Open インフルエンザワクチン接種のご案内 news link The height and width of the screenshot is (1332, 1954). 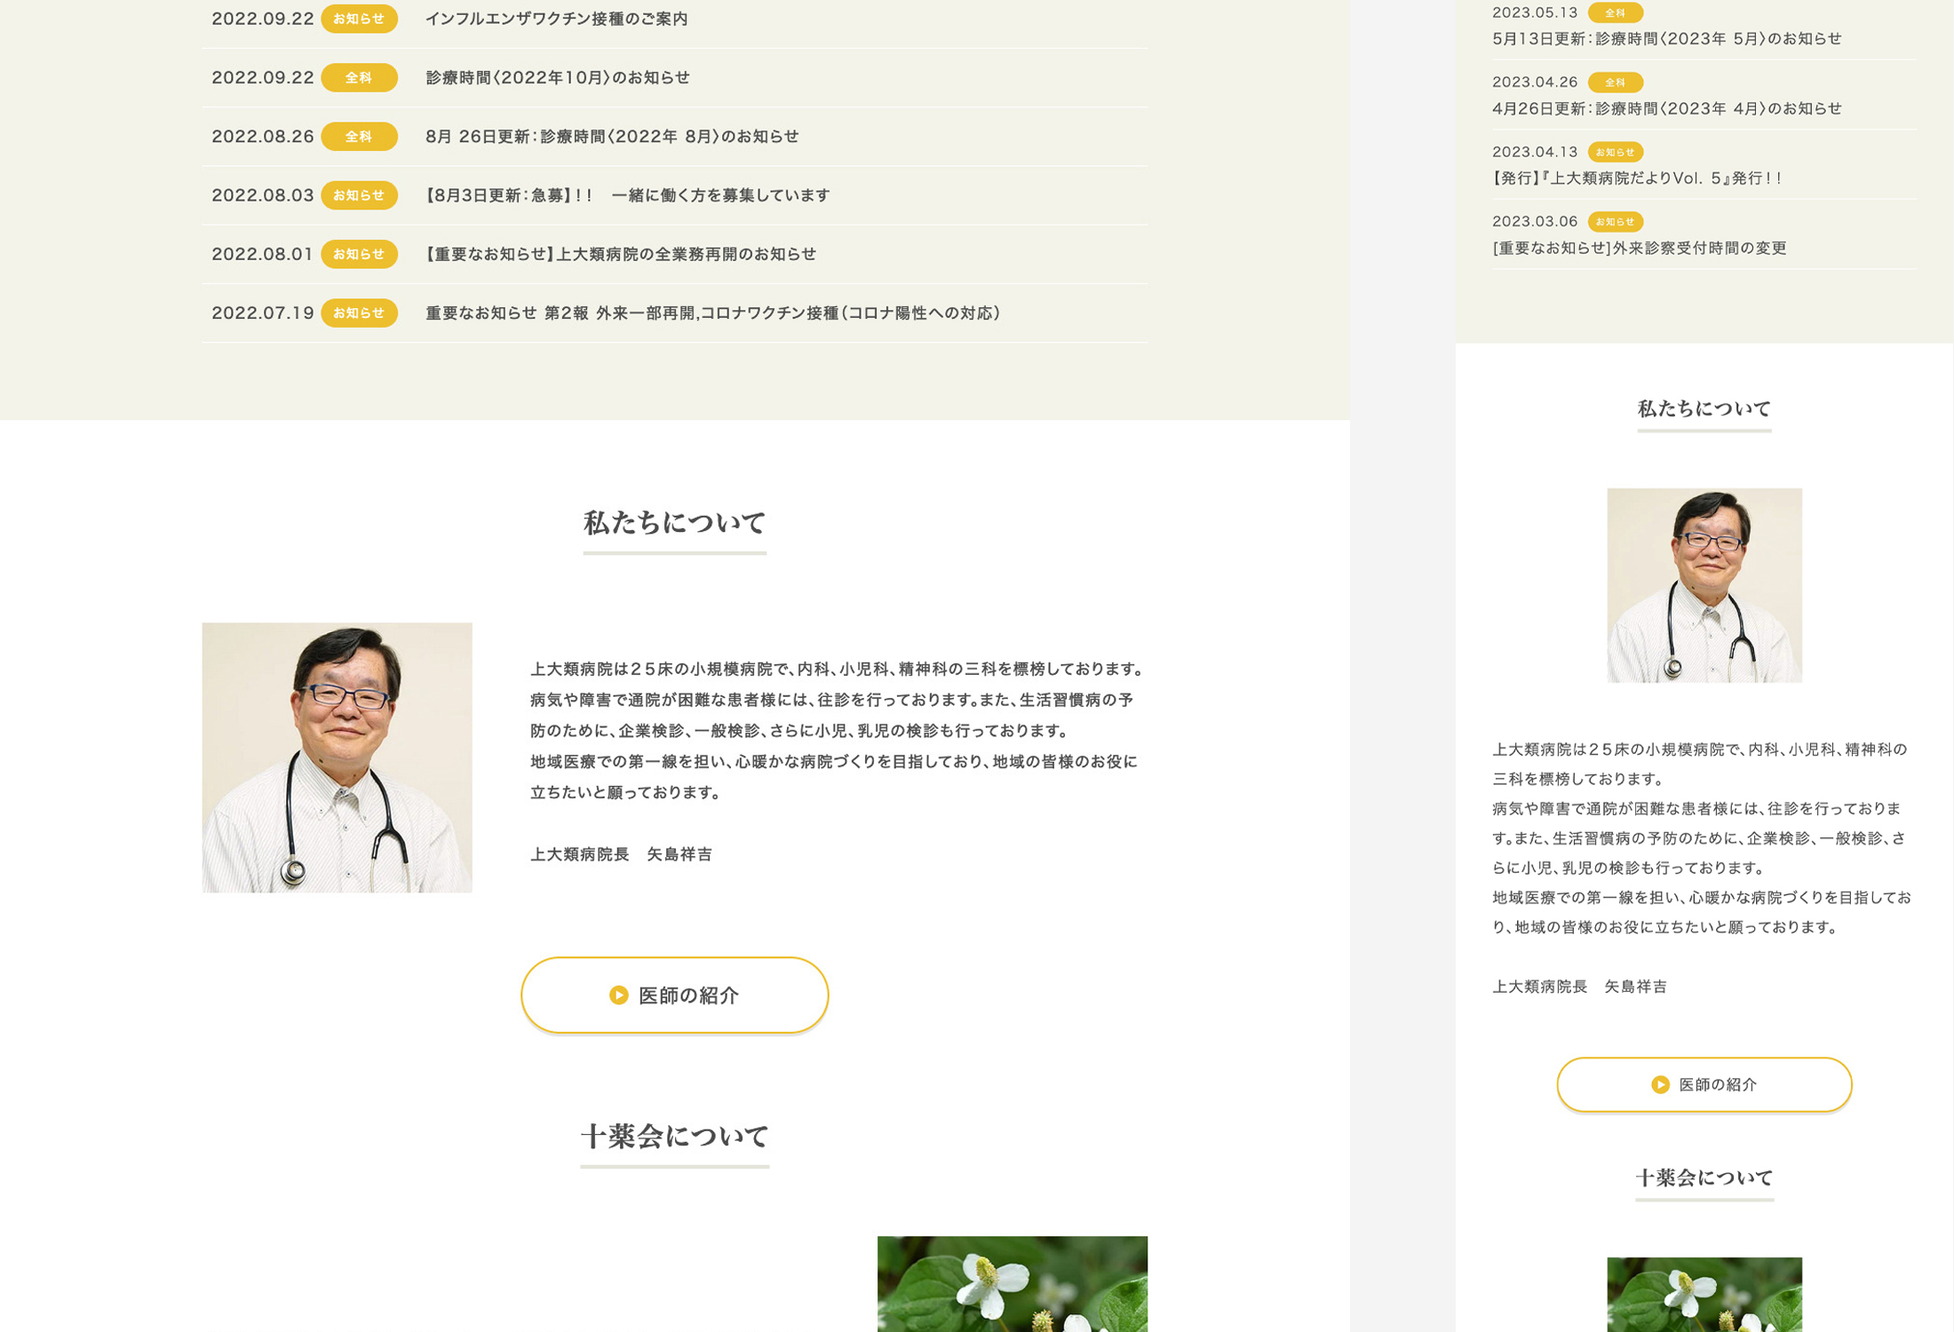(x=556, y=19)
